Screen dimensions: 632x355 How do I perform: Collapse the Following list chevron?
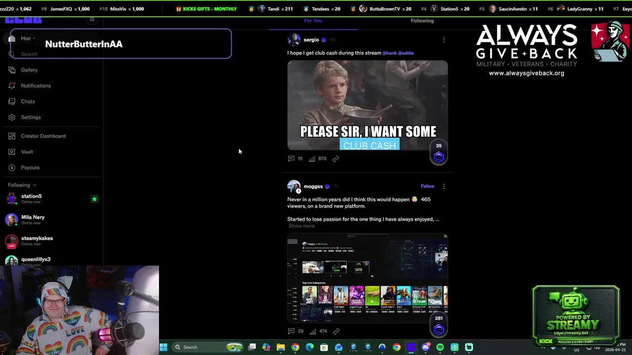coord(35,185)
